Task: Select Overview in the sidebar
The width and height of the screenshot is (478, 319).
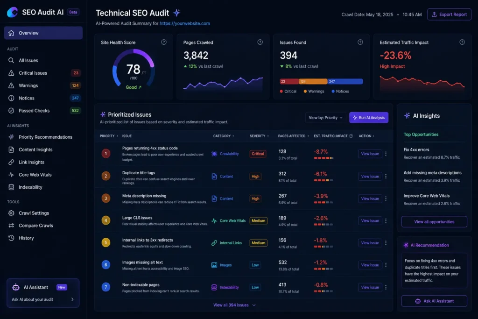Action: (43, 33)
